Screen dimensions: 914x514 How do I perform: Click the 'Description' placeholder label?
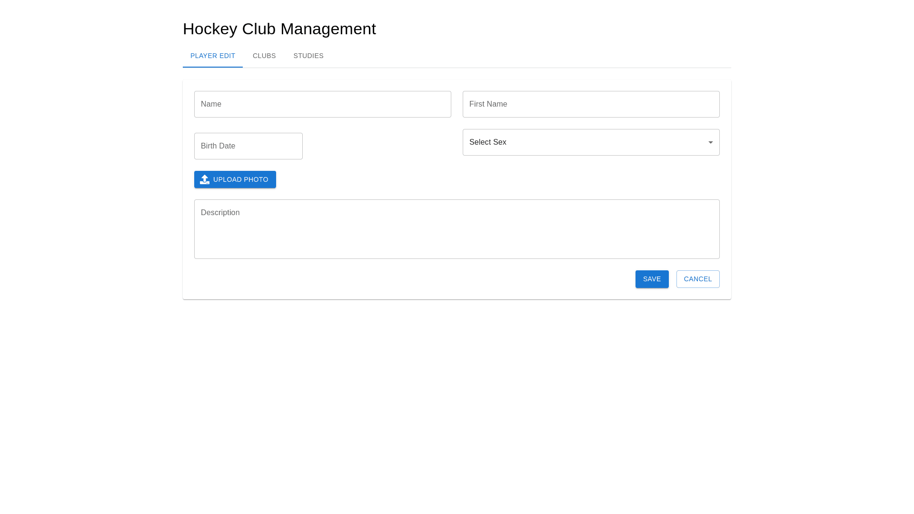220,213
